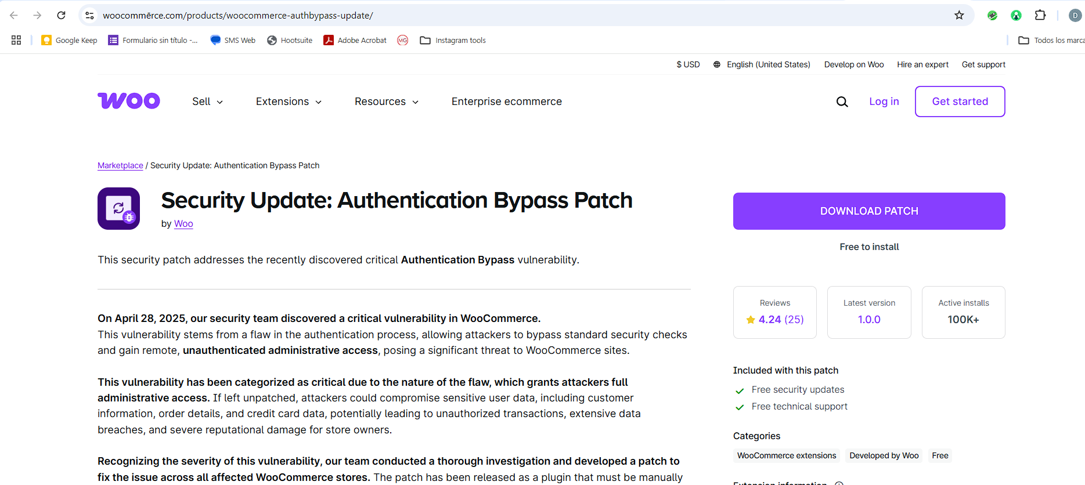Image resolution: width=1085 pixels, height=485 pixels.
Task: Open Hire an expert link
Action: pos(922,64)
